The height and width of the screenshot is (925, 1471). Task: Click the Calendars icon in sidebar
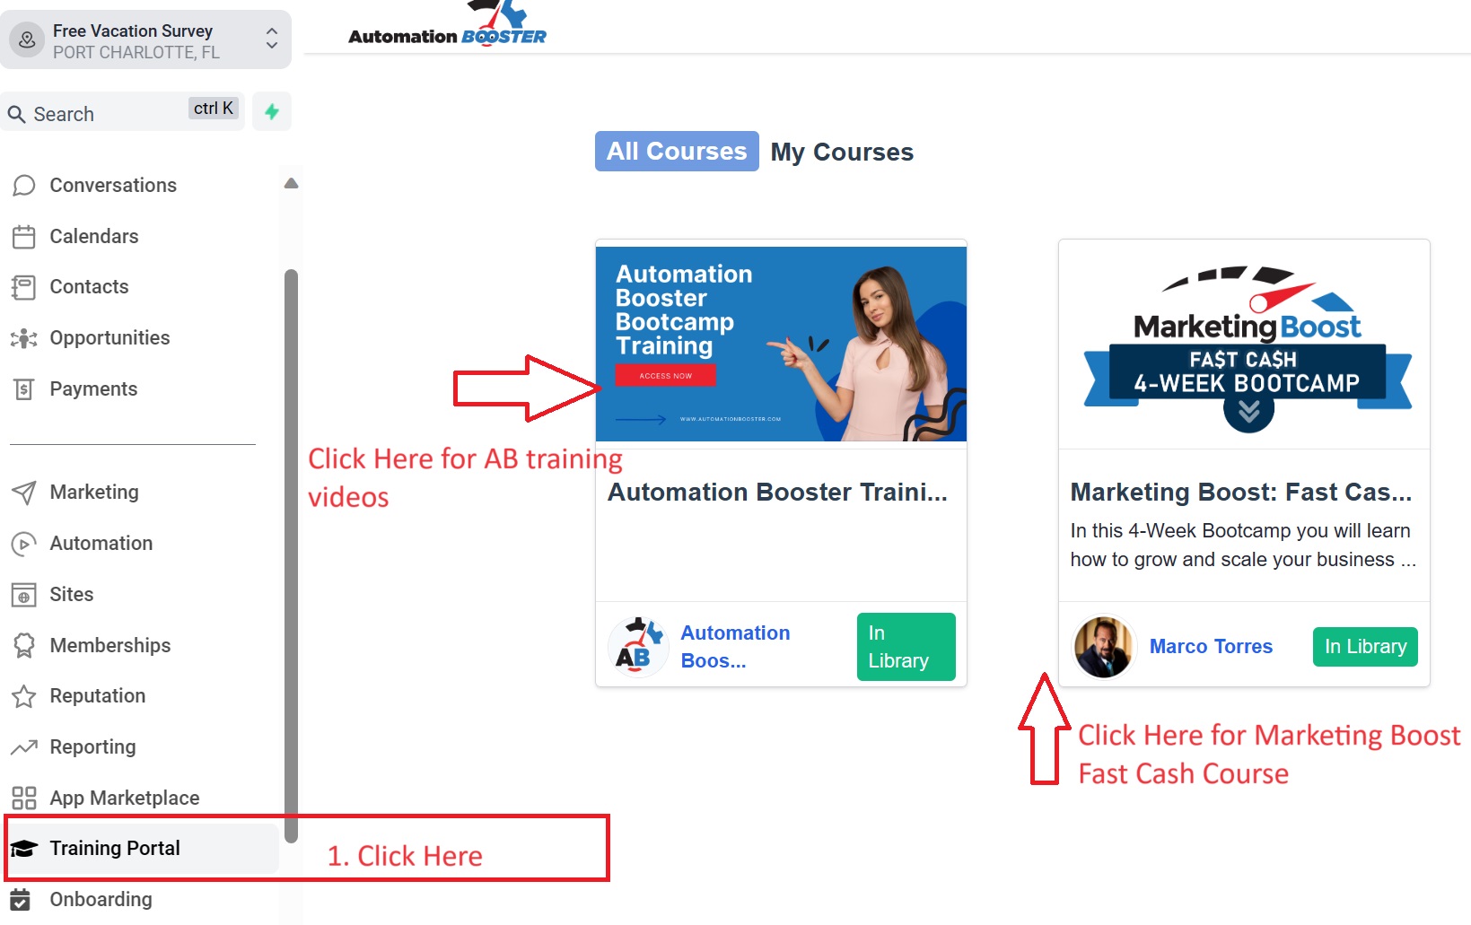[24, 237]
